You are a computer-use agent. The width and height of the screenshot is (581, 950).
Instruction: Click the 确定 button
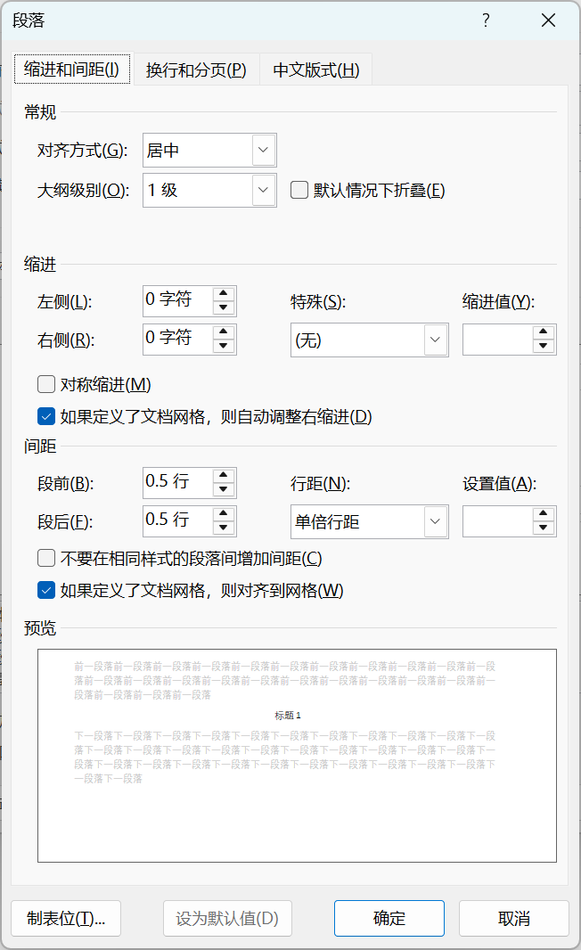pyautogui.click(x=389, y=919)
